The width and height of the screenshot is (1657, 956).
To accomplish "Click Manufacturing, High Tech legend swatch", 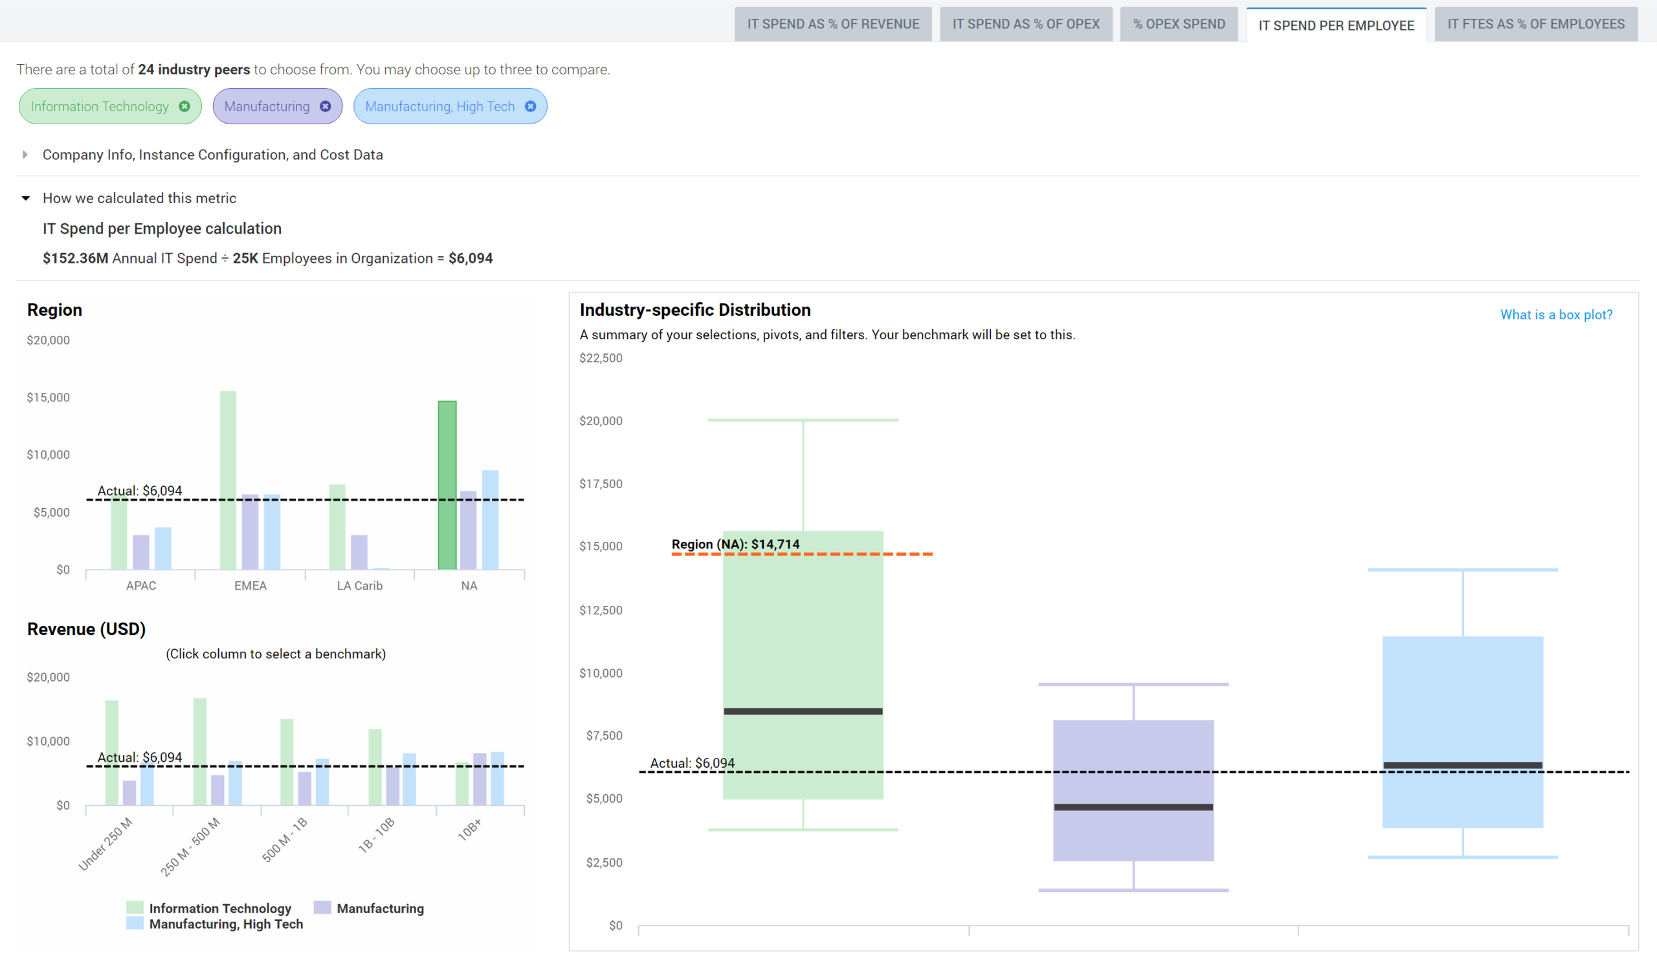I will click(x=135, y=923).
